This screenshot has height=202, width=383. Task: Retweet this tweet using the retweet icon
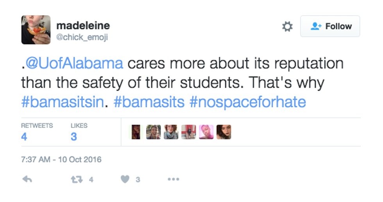pyautogui.click(x=76, y=179)
